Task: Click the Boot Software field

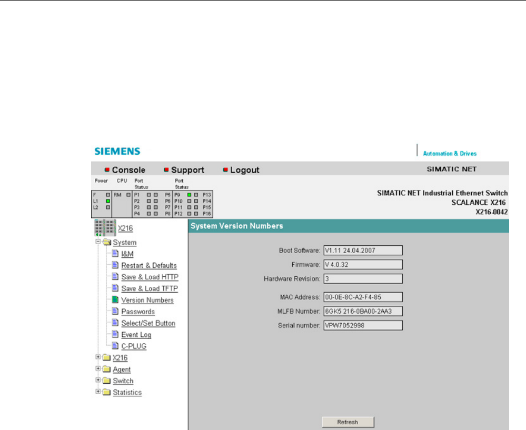Action: tap(363, 251)
